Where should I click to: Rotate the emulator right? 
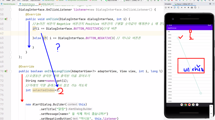[178, 7]
